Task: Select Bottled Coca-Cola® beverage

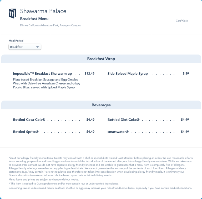Action: [x=29, y=120]
